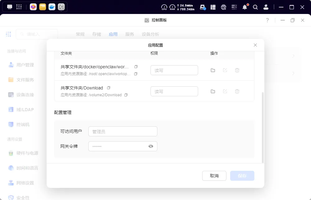Switch to the 应用 tab

point(113,34)
